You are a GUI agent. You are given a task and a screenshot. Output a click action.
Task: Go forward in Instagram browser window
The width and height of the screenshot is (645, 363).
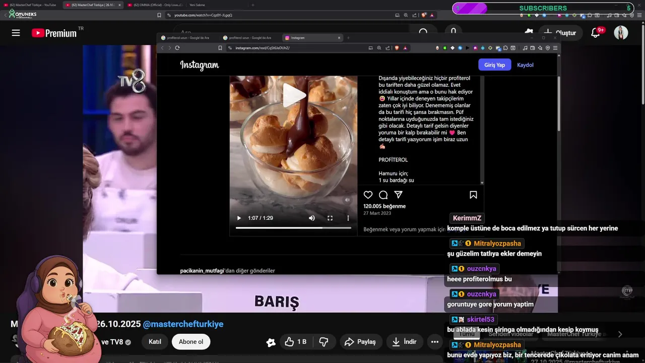(x=170, y=48)
